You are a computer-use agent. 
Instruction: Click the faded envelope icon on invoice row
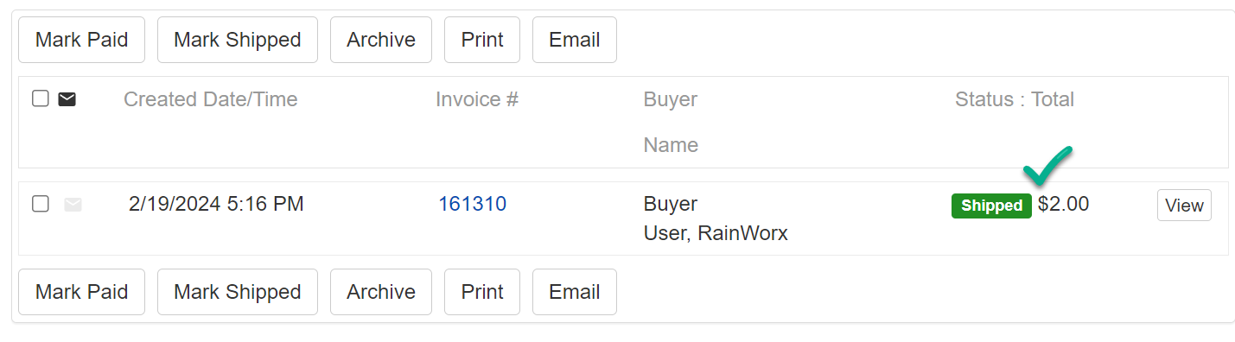coord(73,205)
